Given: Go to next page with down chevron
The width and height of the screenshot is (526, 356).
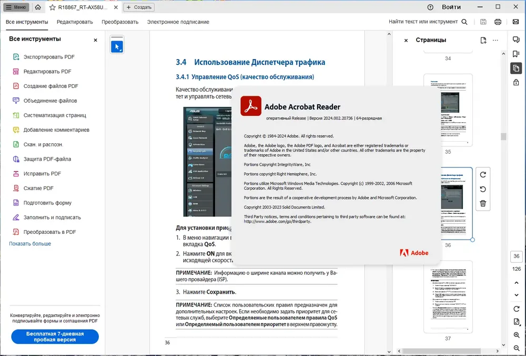Looking at the screenshot, I should click(x=517, y=295).
